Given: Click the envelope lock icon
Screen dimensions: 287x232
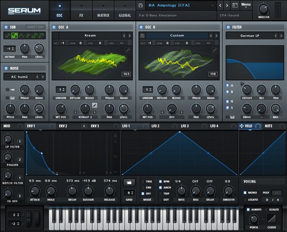Looking at the screenshot, I should point(115,136).
